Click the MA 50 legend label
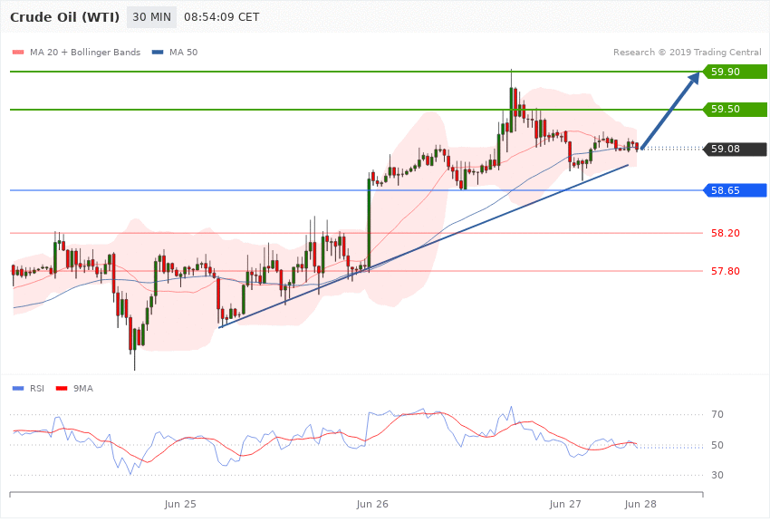Screen dimensions: 770x522 tap(183, 52)
